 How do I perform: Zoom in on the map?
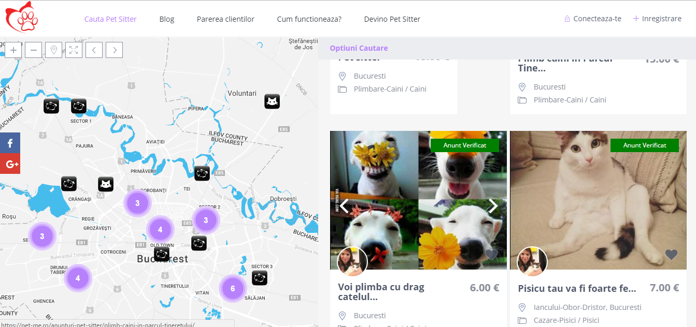pos(13,50)
